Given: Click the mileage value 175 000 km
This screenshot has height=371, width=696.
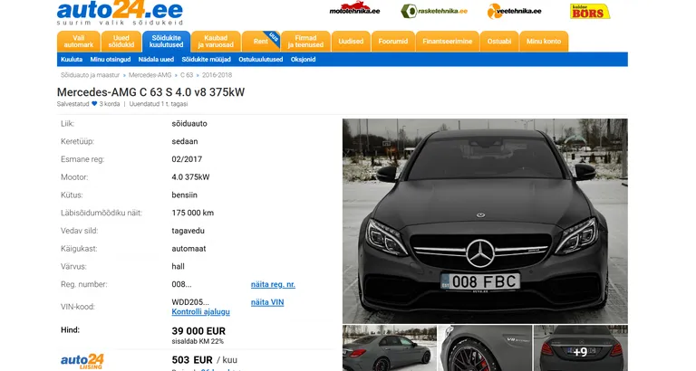Looking at the screenshot, I should [x=193, y=213].
